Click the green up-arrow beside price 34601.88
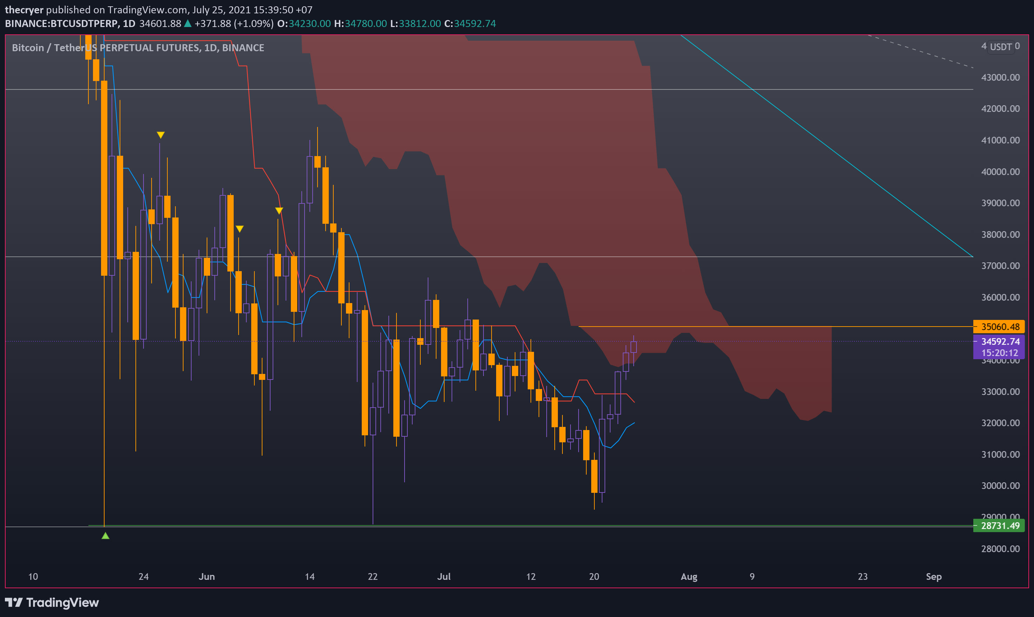This screenshot has width=1034, height=617. [187, 23]
